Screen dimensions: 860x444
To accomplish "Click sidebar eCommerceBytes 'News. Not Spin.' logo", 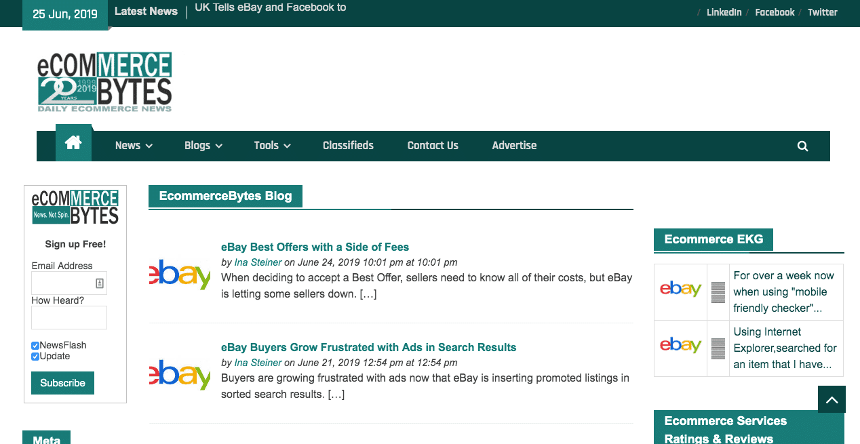I will [75, 207].
